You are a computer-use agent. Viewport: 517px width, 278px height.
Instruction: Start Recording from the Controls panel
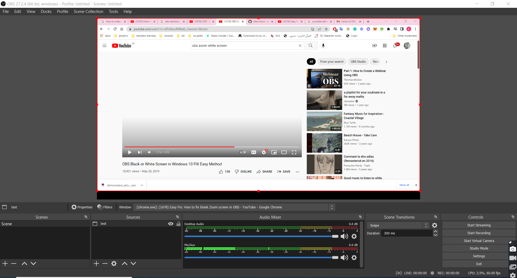(479, 233)
